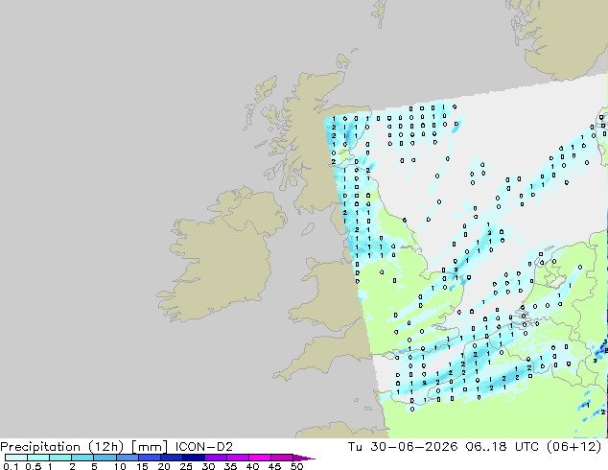608x470 pixels.
Task: Select the legend swatch between 10 and 15
Action: 128,458
